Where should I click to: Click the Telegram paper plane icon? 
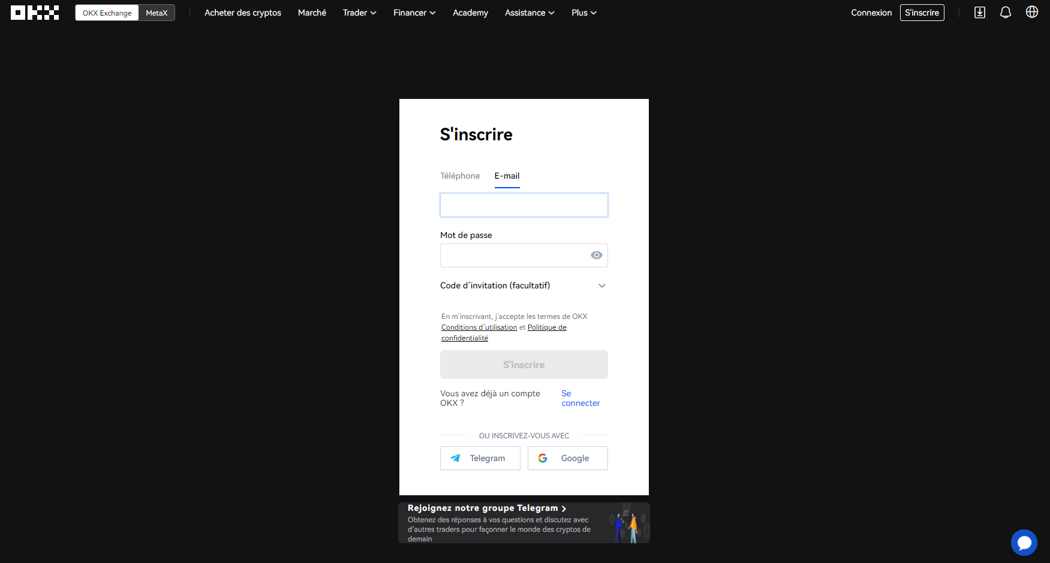[455, 458]
